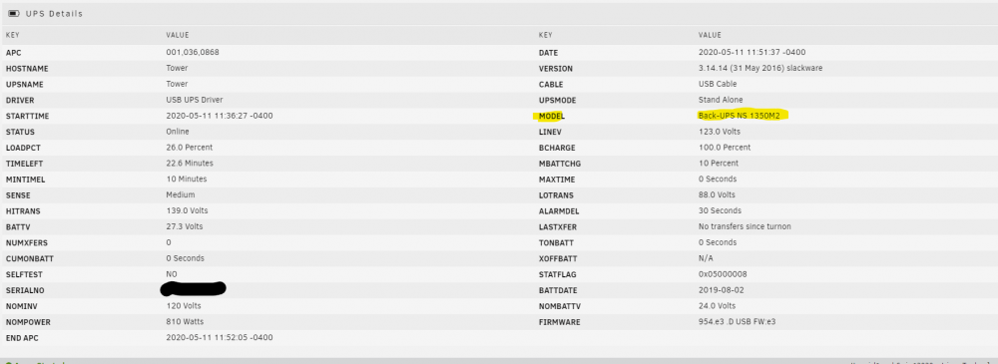Image resolution: width=998 pixels, height=364 pixels.
Task: Click the LOADPCT value 26.0 Percent
Action: tap(189, 148)
